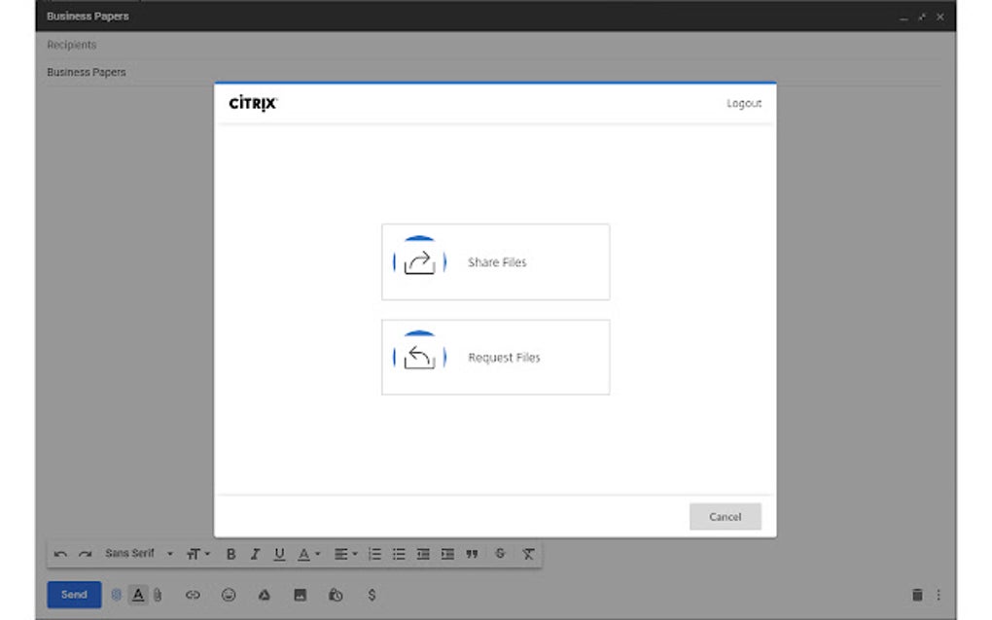Open the text color picker
This screenshot has height=620, width=992.
click(307, 553)
